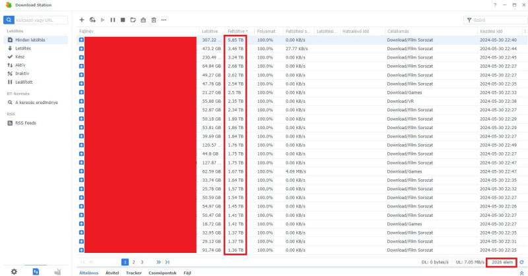Click the grey eMule icon at sidebar bottom

coord(57,271)
